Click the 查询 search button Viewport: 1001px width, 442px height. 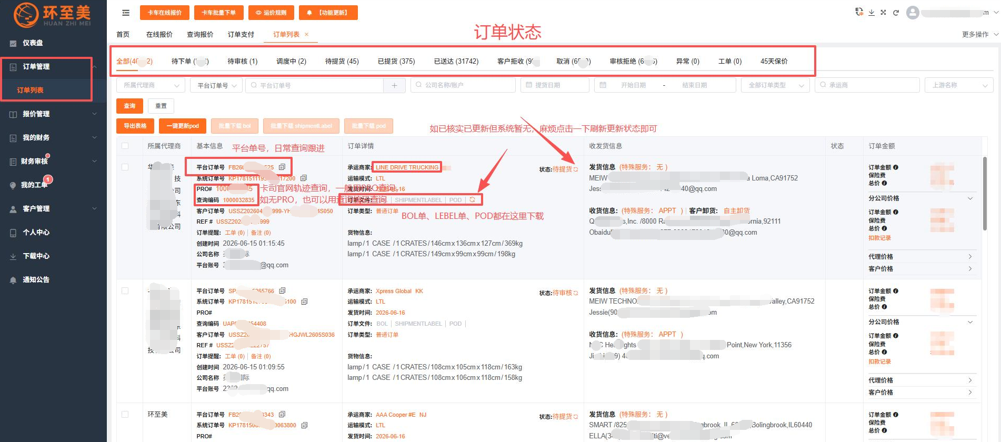point(129,106)
